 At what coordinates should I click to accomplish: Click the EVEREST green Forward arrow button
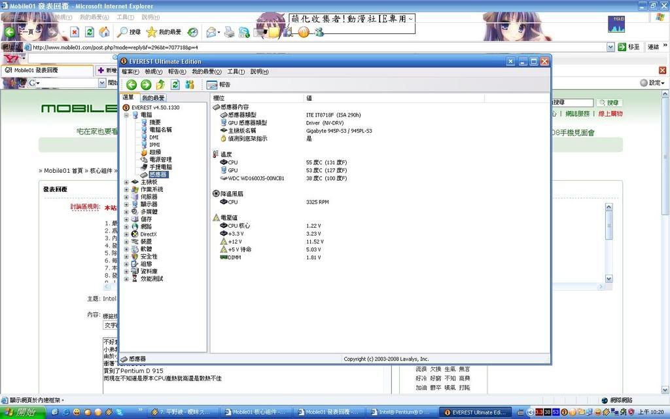[x=146, y=84]
